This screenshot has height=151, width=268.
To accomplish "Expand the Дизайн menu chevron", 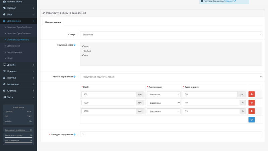I will point(34,65).
